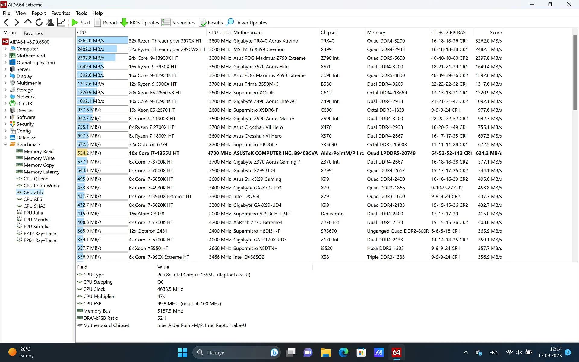Click the Chipset column header

pos(343,33)
